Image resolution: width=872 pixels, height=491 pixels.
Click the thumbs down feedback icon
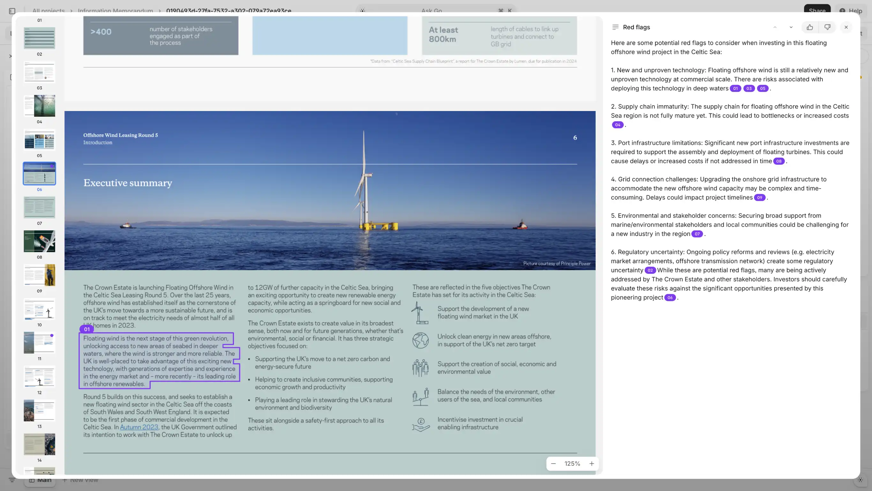point(827,27)
